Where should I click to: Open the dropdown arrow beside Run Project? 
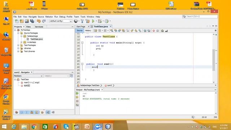[x=96, y=21]
